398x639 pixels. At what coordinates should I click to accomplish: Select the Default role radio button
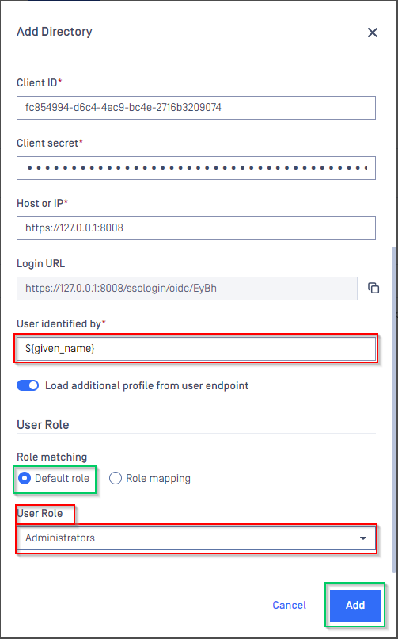[x=25, y=478]
